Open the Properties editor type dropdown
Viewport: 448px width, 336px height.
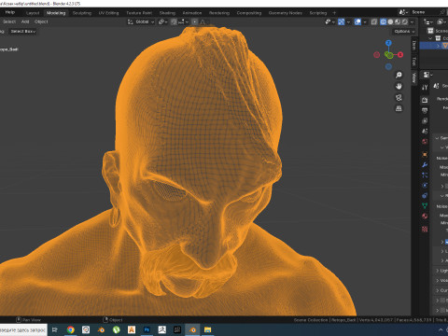(x=428, y=75)
